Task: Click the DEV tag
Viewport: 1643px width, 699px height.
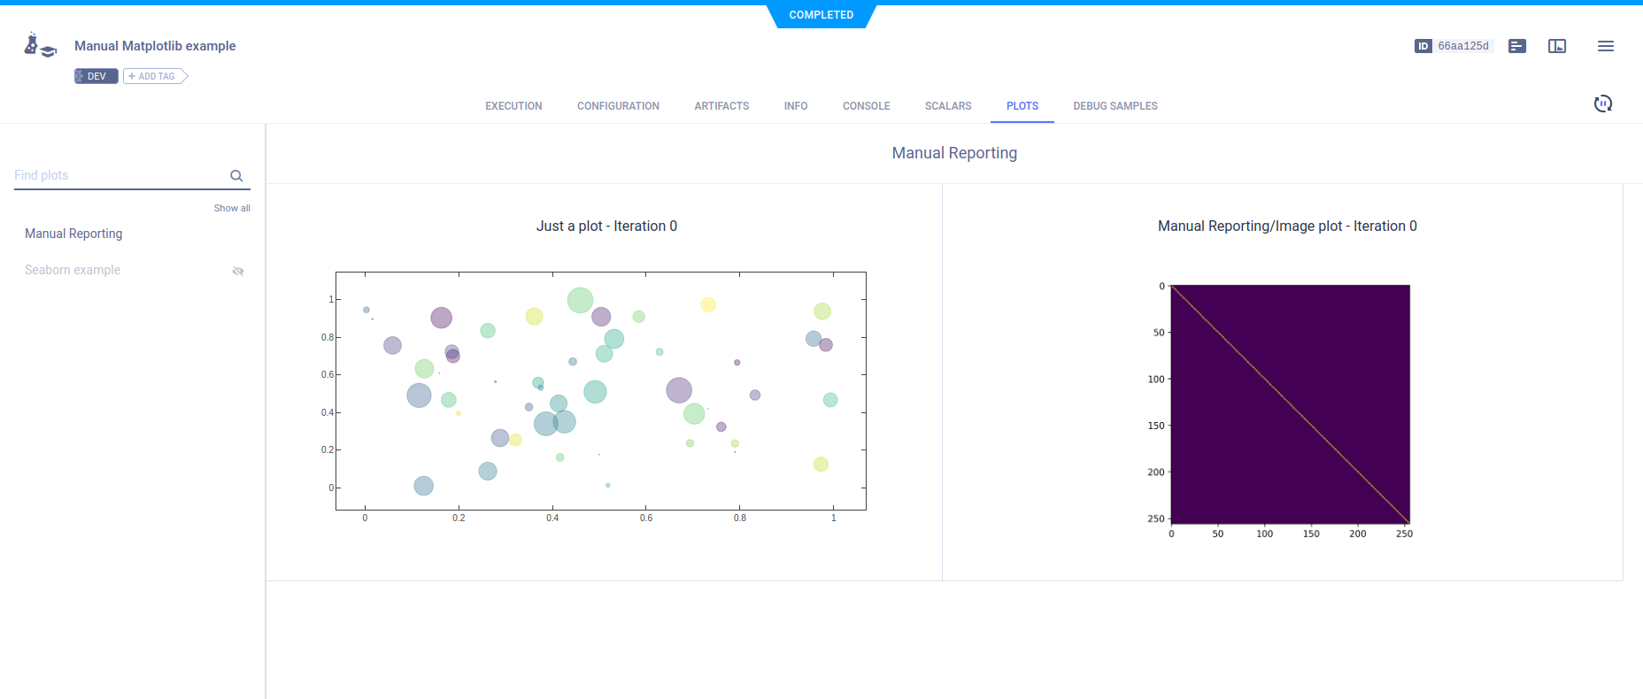Action: tap(96, 76)
